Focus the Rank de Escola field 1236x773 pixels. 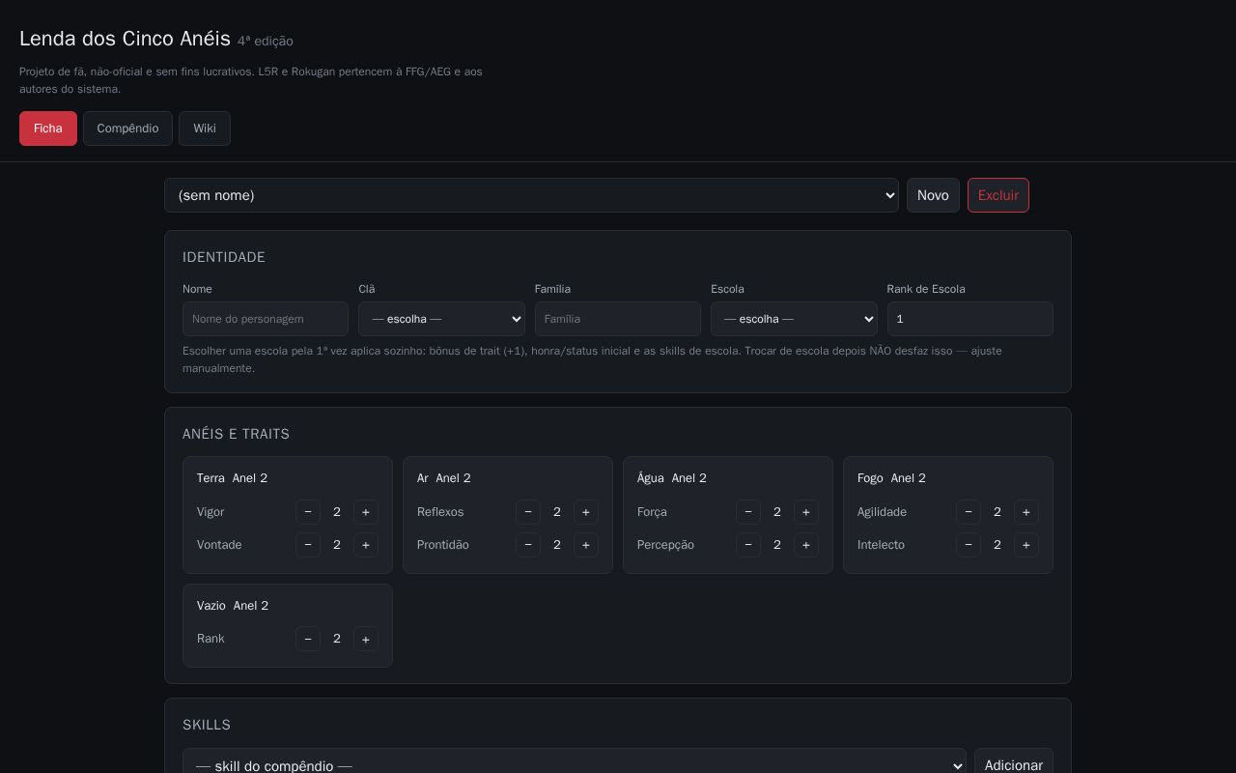970,319
